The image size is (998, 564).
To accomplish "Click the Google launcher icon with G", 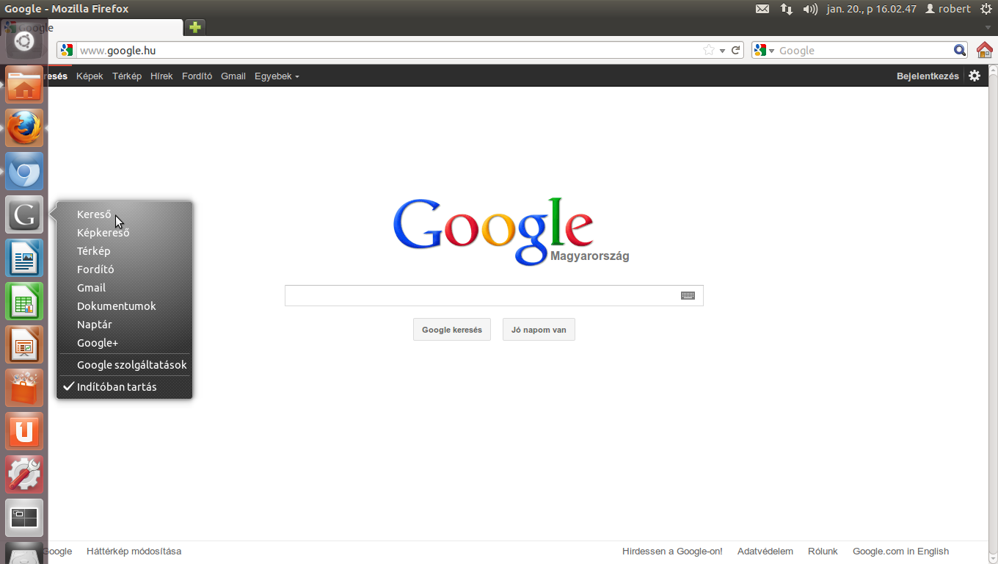I will coord(24,214).
